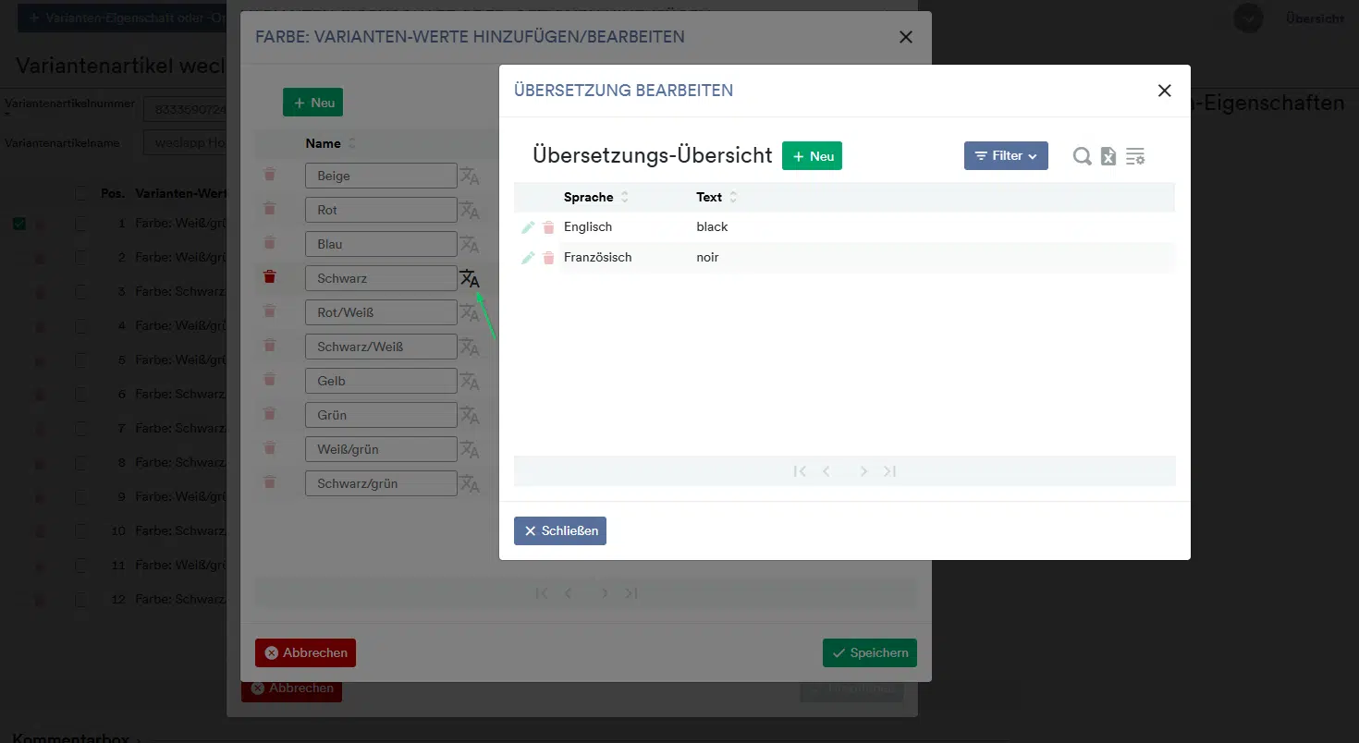Click the pencil icon for Französisch
The height and width of the screenshot is (743, 1359).
(528, 258)
